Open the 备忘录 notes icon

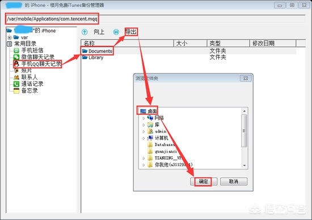coord(16,90)
